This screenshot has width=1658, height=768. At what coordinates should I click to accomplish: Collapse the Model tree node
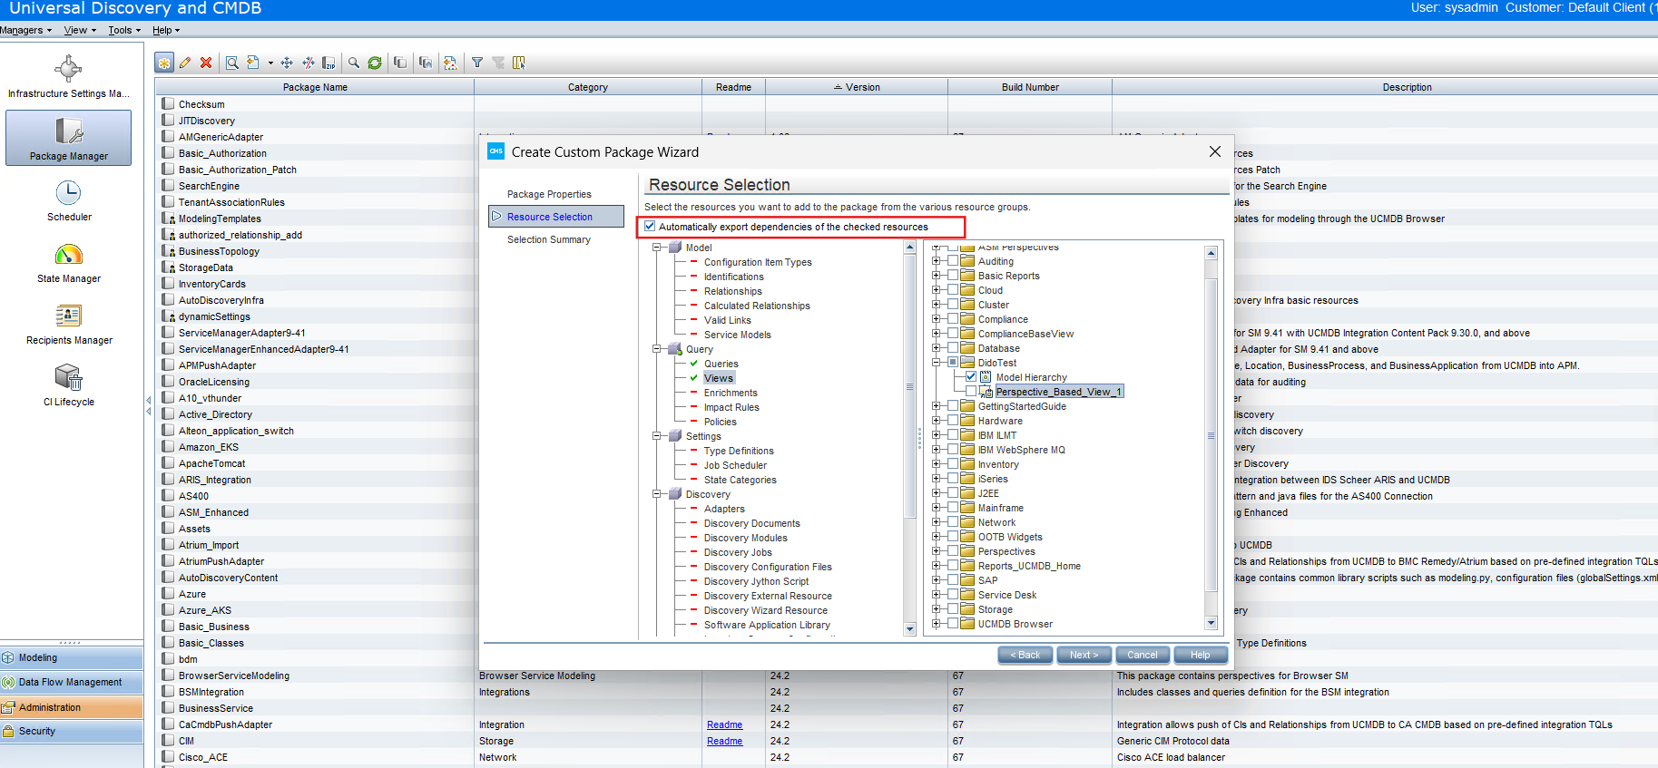coord(657,248)
